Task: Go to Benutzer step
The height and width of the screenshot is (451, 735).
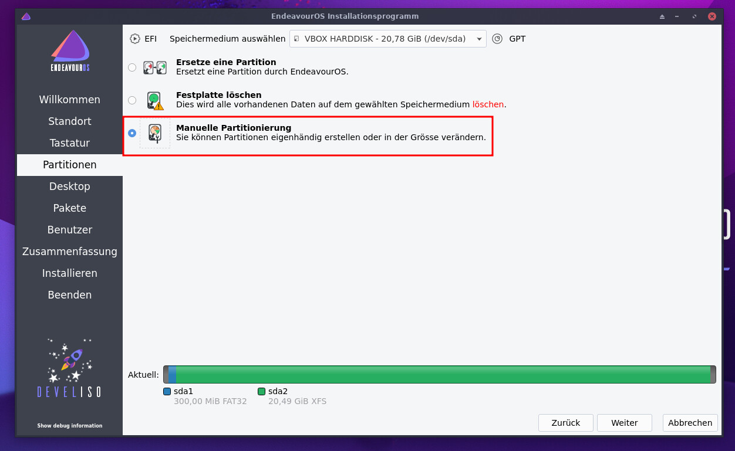Action: (x=70, y=230)
